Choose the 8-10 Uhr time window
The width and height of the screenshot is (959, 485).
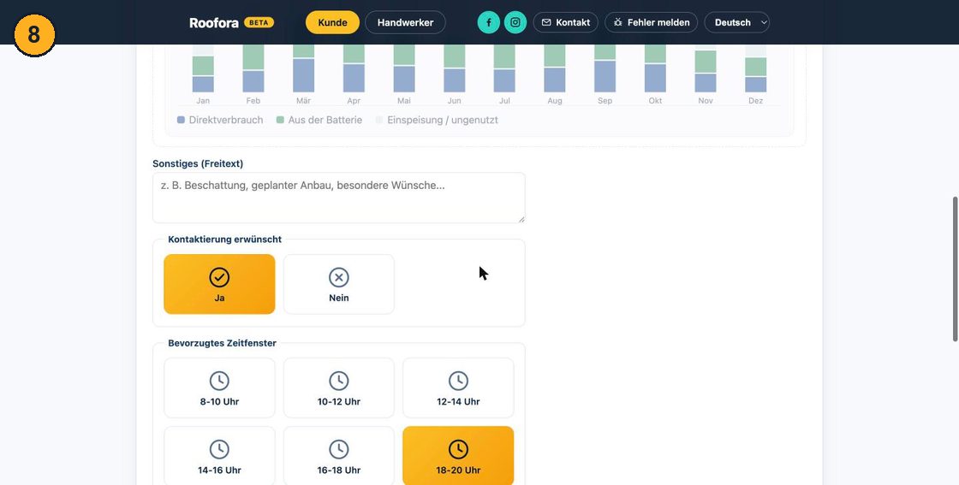219,387
